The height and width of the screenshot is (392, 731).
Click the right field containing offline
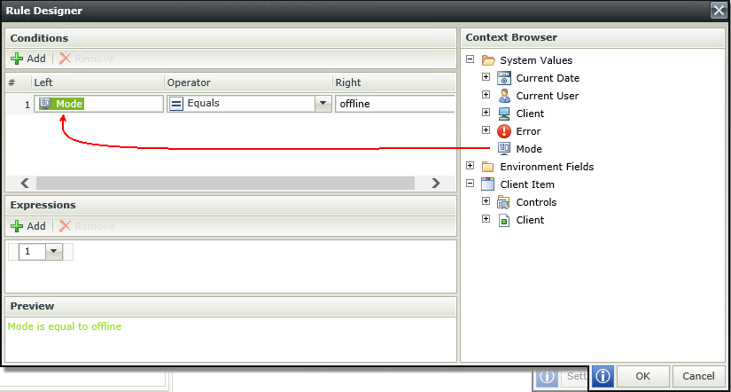[x=394, y=104]
